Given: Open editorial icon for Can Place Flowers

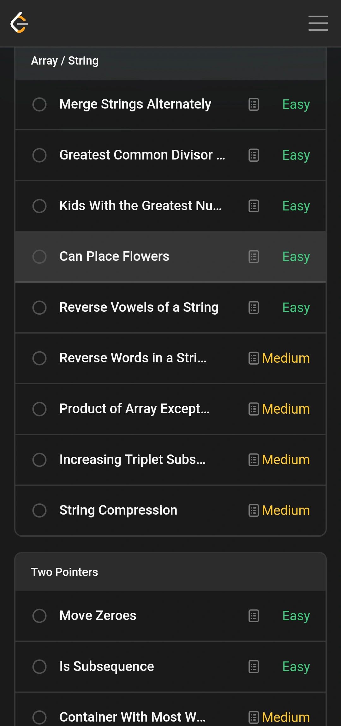Looking at the screenshot, I should click(x=254, y=257).
